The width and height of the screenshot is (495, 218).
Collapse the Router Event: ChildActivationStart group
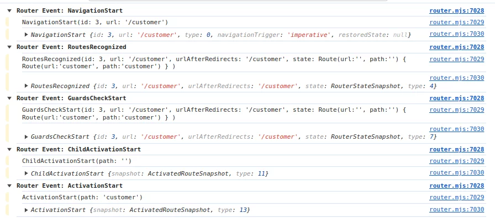pos(9,149)
